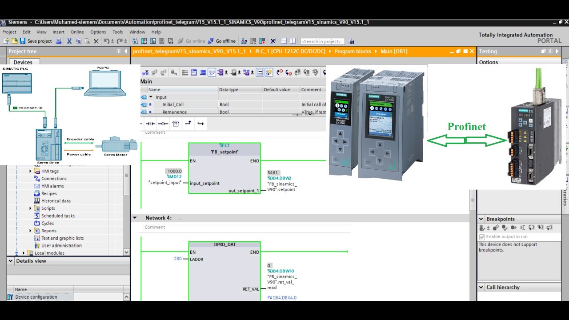Image resolution: width=569 pixels, height=320 pixels.
Task: Click the Save project button
Action: 36,41
